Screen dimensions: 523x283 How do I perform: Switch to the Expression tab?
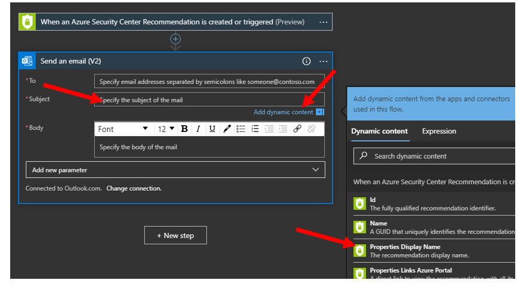pyautogui.click(x=439, y=131)
